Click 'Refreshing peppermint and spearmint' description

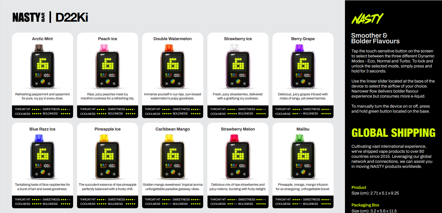(42, 96)
